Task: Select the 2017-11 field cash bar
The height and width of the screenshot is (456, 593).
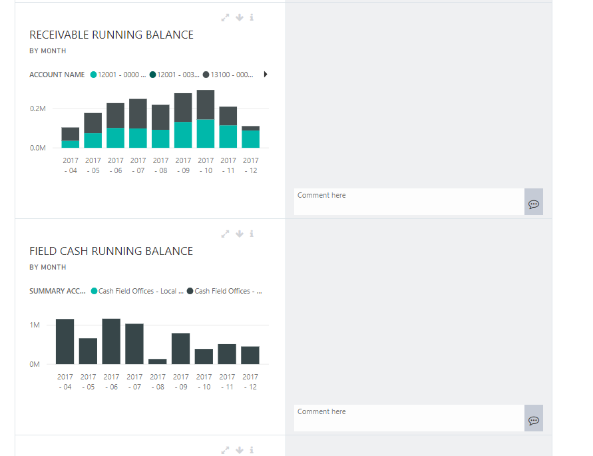Action: pos(227,354)
